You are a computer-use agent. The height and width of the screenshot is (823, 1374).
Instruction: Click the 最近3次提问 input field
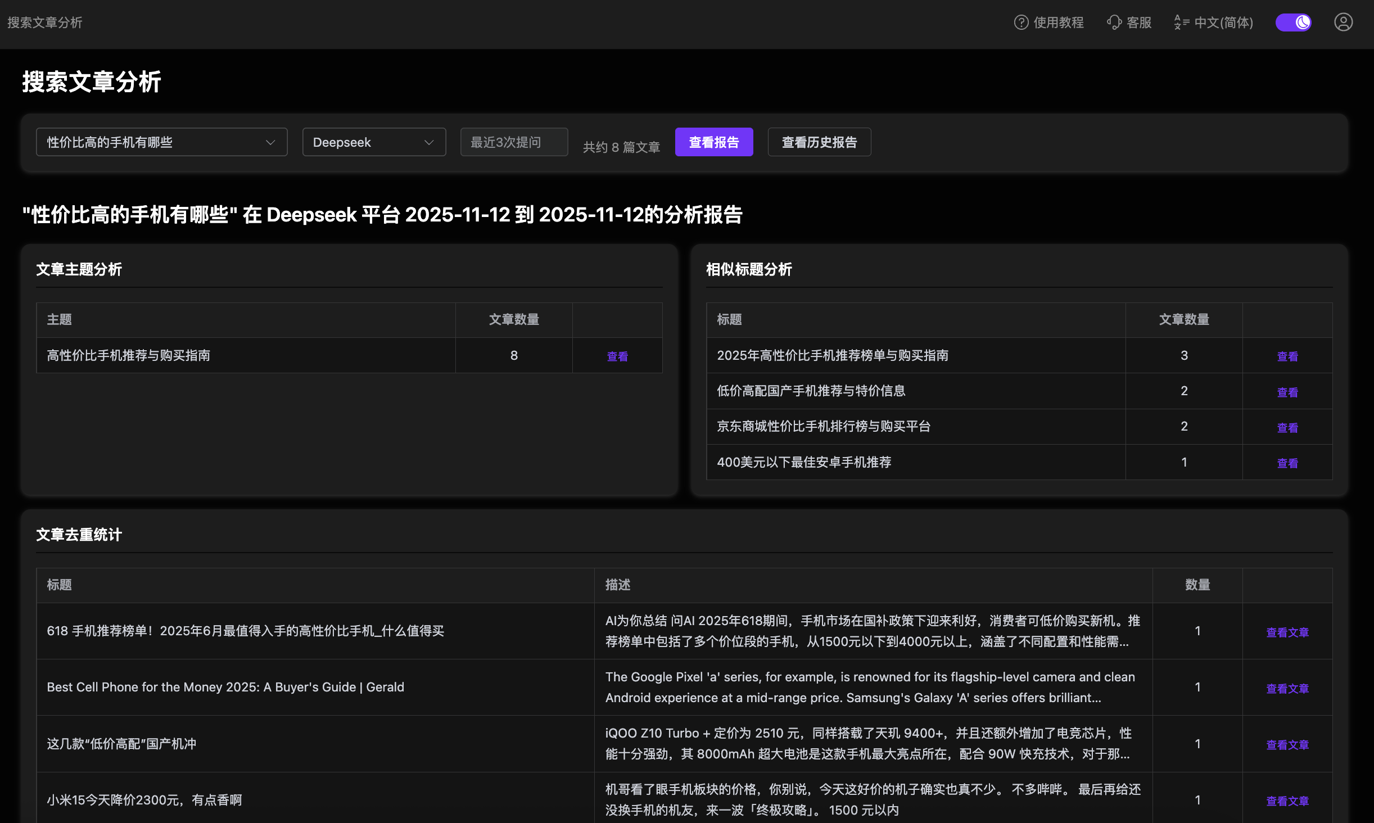pyautogui.click(x=513, y=142)
